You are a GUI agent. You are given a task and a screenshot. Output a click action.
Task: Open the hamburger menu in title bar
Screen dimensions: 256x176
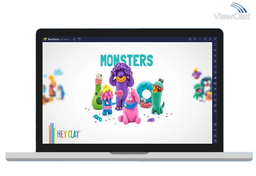point(195,39)
